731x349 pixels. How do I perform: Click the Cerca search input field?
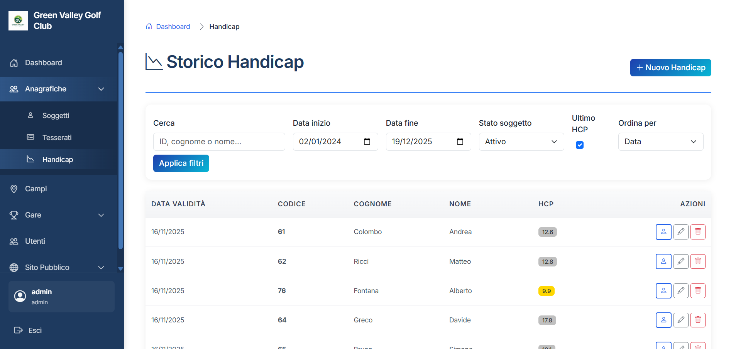pos(219,142)
